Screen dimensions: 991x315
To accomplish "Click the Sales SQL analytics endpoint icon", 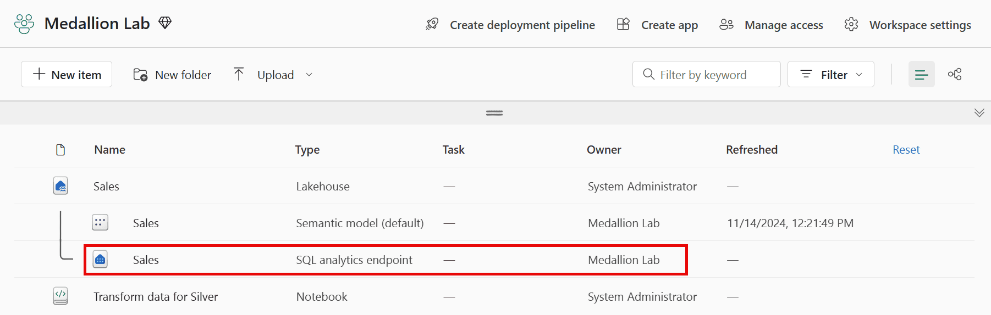I will coord(100,260).
